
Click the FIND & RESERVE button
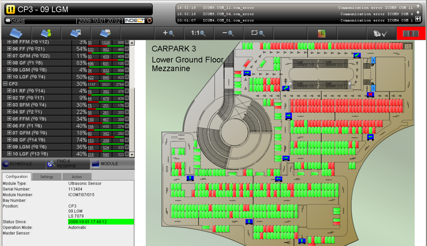67,164
